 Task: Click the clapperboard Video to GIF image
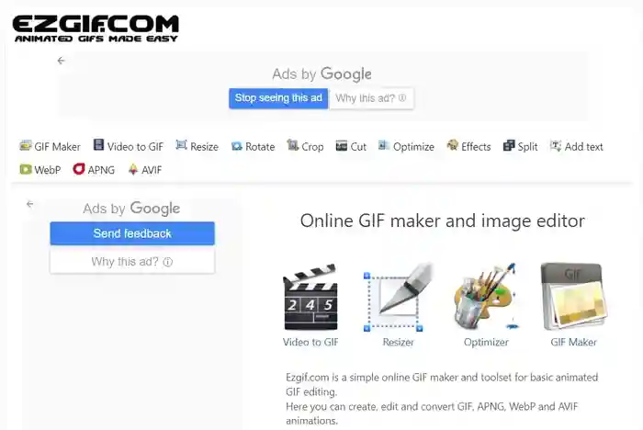pyautogui.click(x=310, y=298)
